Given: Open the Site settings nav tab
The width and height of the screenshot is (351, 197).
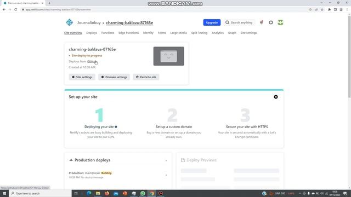Looking at the screenshot, I should [248, 33].
